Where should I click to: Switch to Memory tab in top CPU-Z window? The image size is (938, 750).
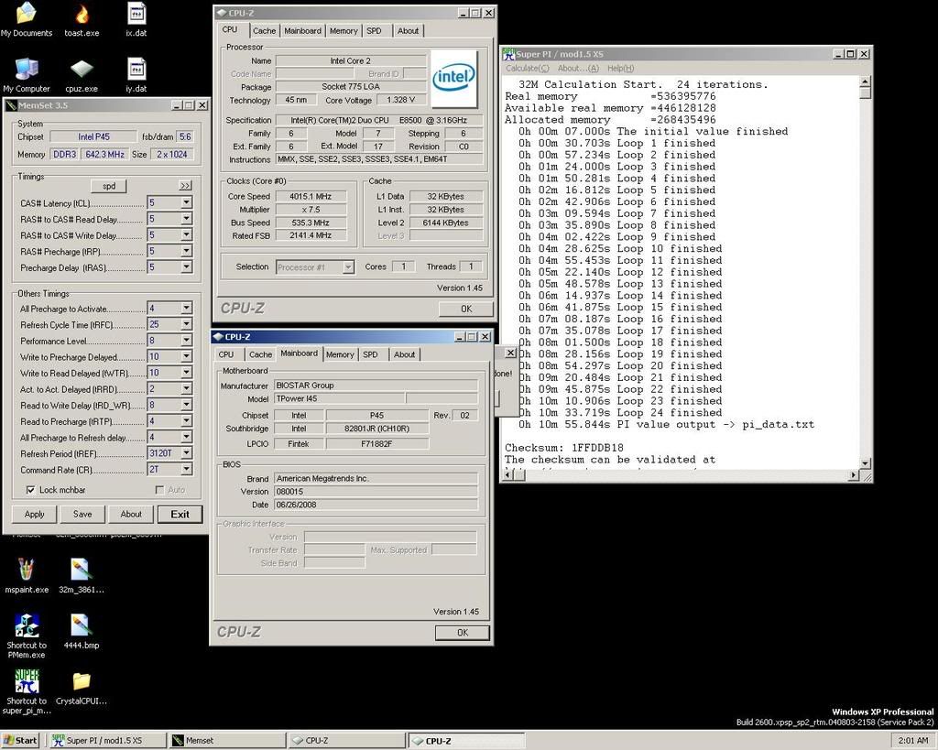(x=344, y=30)
